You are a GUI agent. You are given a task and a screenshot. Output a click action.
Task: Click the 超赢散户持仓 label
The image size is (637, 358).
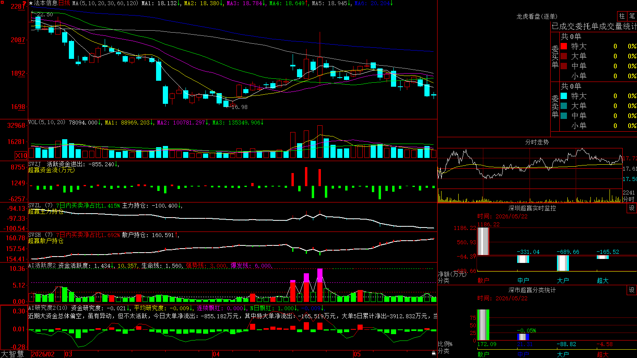46,241
